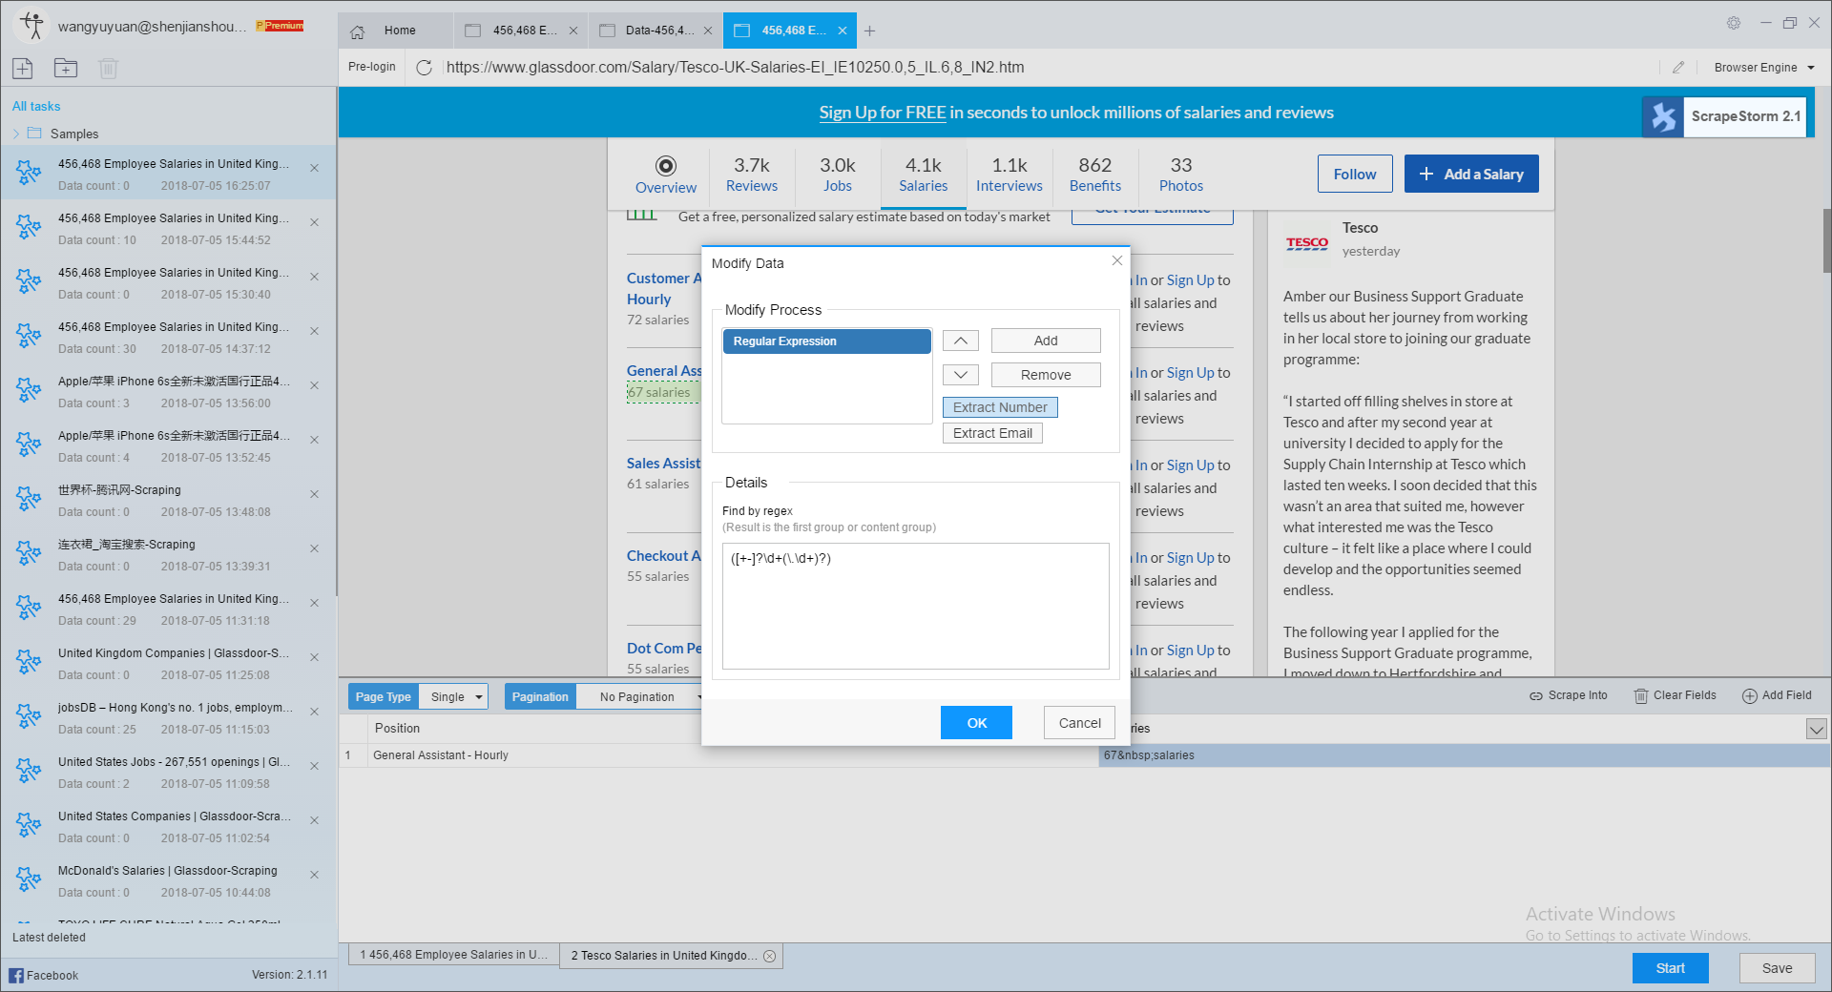The height and width of the screenshot is (992, 1832).
Task: Open the Jobs tab on Glassdoor
Action: pyautogui.click(x=838, y=175)
